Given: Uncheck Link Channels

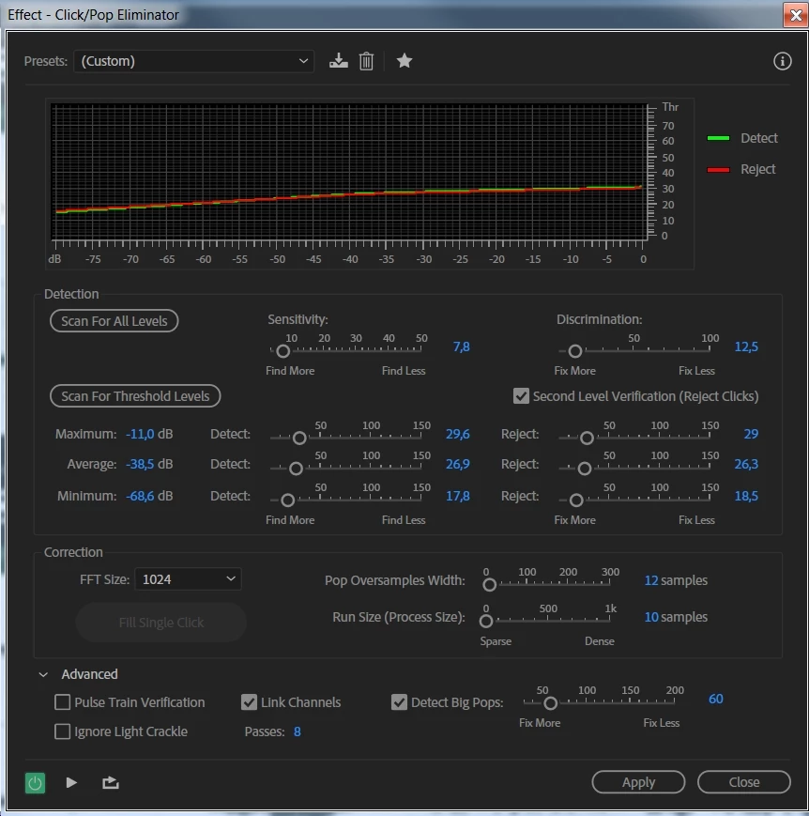Looking at the screenshot, I should (250, 702).
